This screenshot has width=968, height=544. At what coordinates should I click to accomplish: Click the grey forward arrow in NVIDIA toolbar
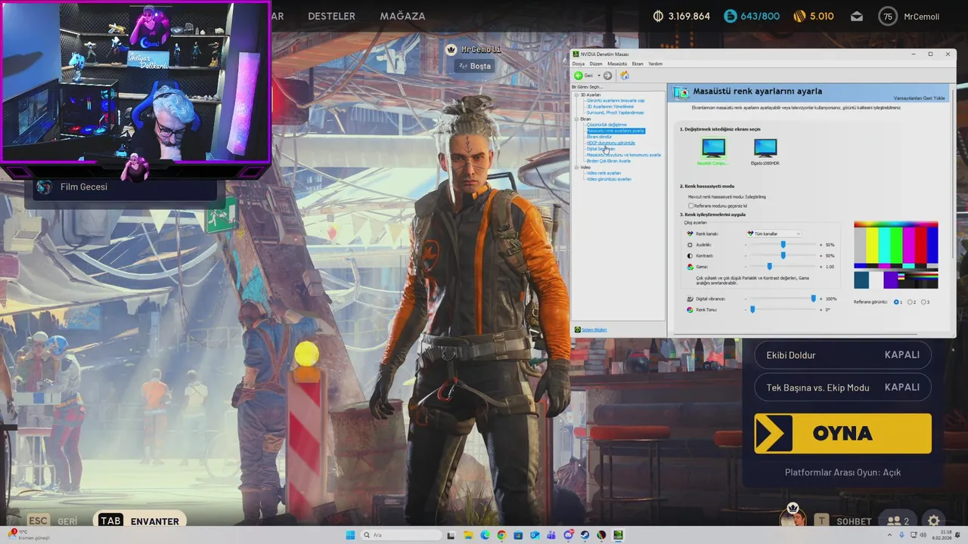point(607,76)
